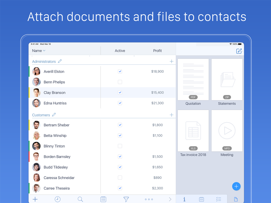Tap the compose edit icon at top right
The width and height of the screenshot is (271, 203).
pyautogui.click(x=239, y=51)
